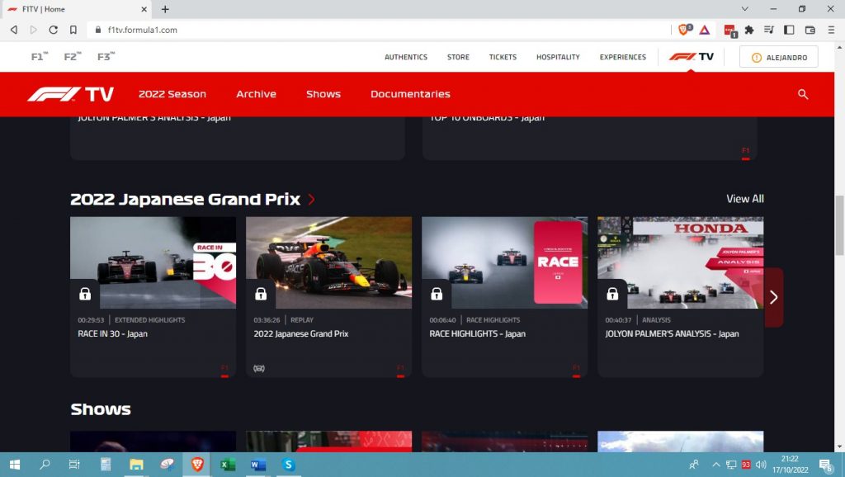Open the ALEJANDRO account button

click(778, 57)
